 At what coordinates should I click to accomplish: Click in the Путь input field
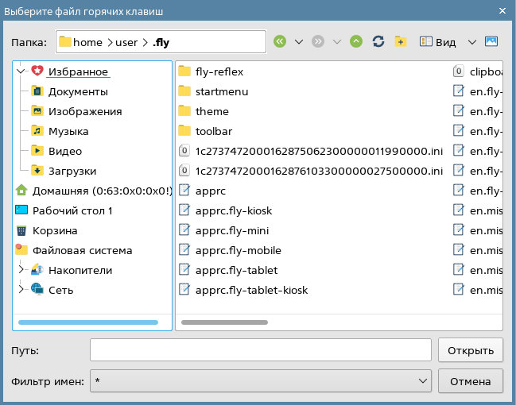click(x=261, y=350)
